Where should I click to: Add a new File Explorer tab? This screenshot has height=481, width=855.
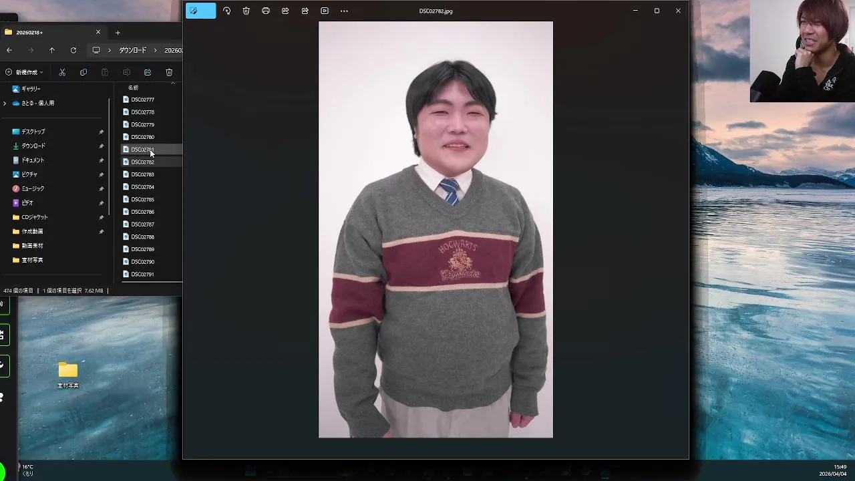point(118,32)
